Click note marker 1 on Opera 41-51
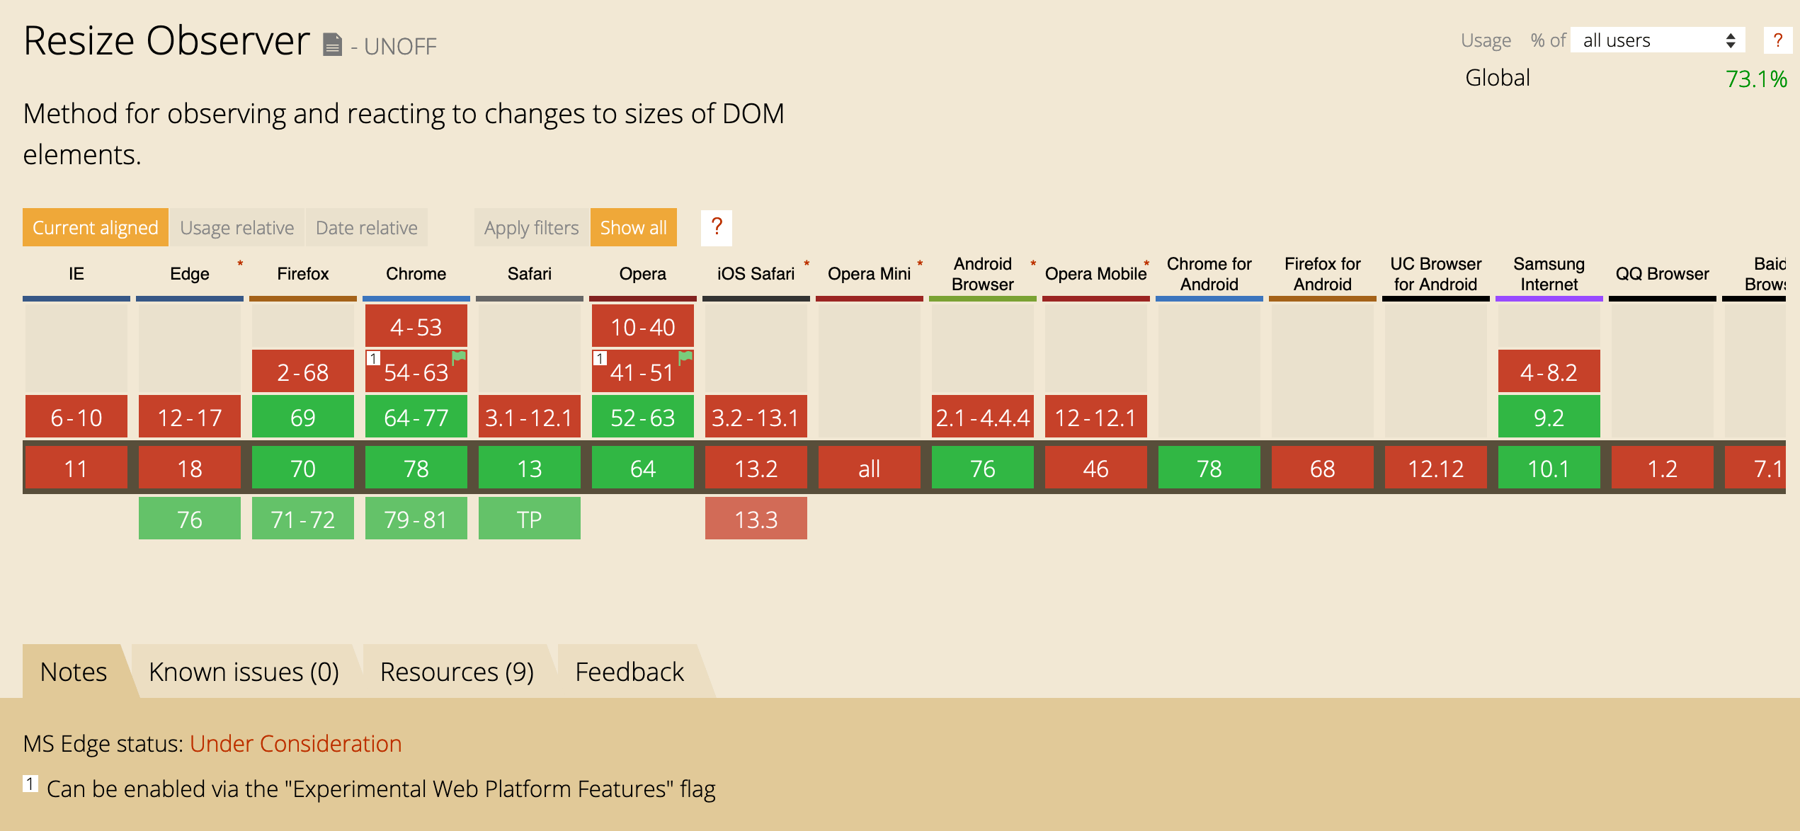This screenshot has width=1800, height=831. coord(600,358)
